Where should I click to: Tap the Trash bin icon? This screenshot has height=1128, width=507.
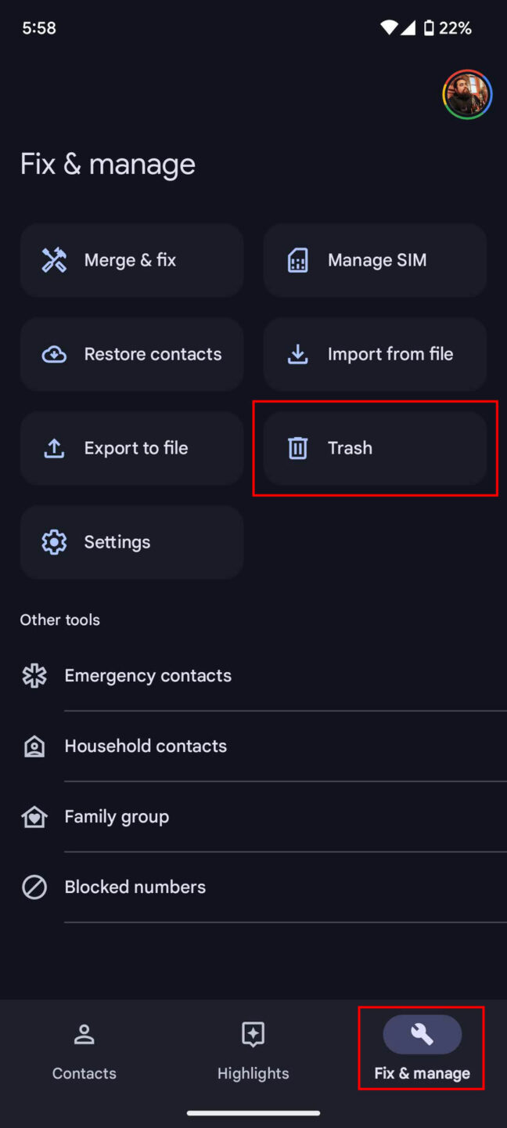point(297,448)
